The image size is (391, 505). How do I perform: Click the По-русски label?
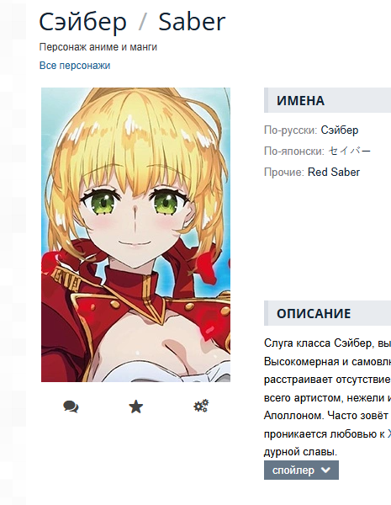pos(291,130)
